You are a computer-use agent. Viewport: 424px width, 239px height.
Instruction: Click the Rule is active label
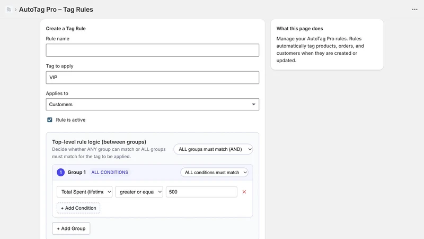(x=70, y=120)
